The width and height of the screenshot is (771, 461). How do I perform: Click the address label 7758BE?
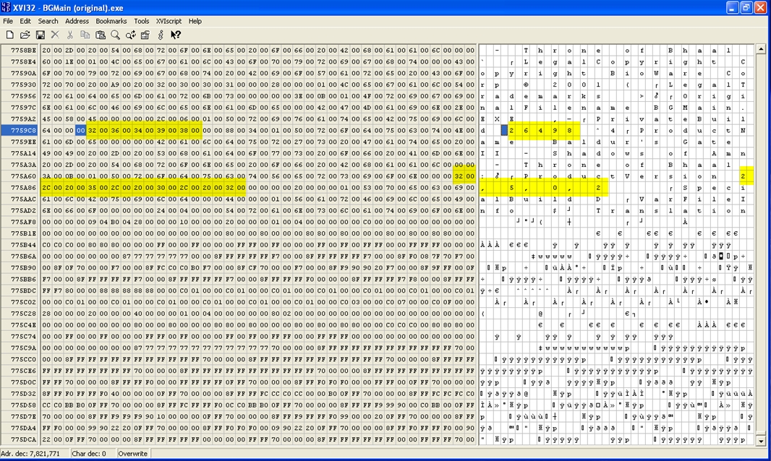(x=24, y=50)
